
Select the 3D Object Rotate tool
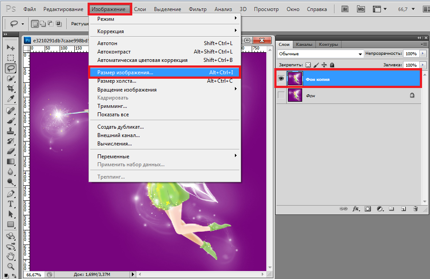click(x=11, y=236)
